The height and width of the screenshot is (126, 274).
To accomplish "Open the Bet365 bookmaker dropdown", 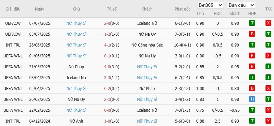I will point(210,5).
